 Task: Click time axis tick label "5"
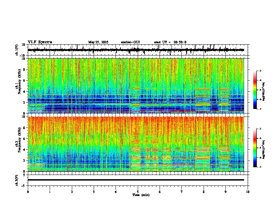(138, 192)
